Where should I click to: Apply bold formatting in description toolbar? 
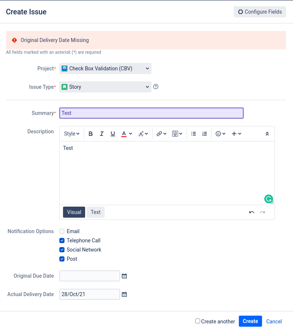[x=91, y=134]
